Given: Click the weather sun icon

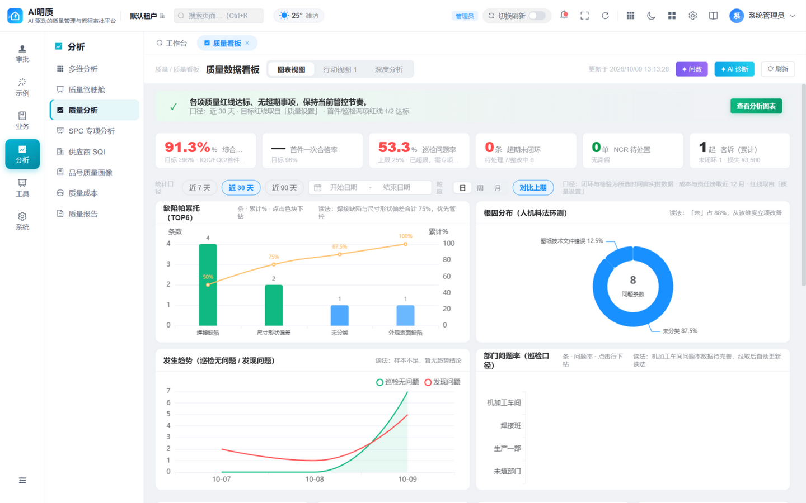Looking at the screenshot, I should tap(284, 16).
